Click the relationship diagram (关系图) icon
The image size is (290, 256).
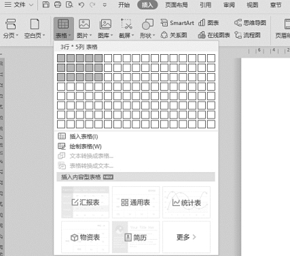click(x=164, y=35)
